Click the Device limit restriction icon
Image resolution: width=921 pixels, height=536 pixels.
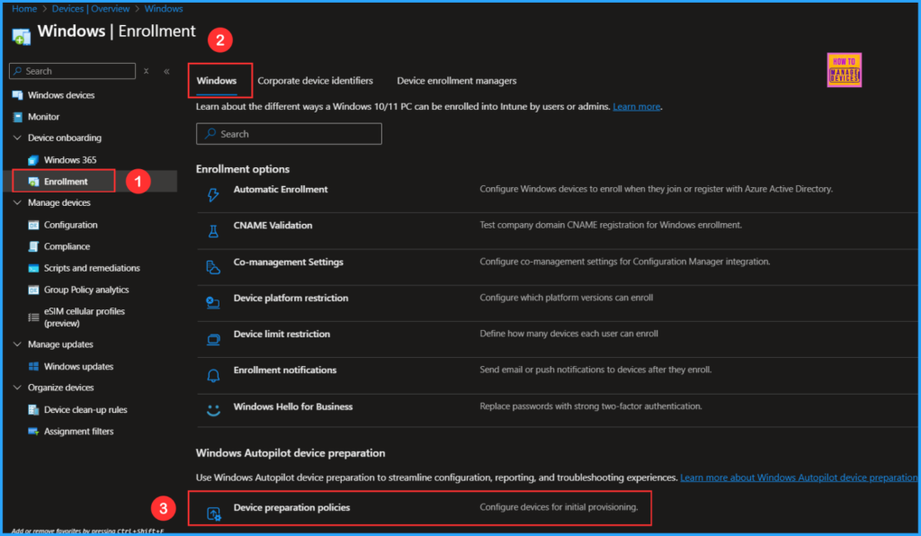(213, 339)
